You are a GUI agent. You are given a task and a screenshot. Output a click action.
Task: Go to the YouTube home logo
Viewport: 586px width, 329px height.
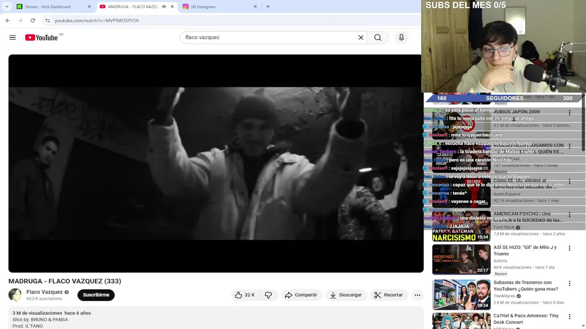(x=41, y=37)
